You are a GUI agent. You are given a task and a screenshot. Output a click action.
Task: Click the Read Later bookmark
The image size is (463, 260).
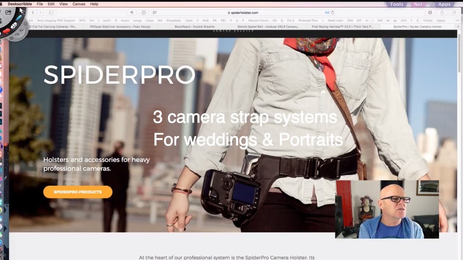[335, 21]
